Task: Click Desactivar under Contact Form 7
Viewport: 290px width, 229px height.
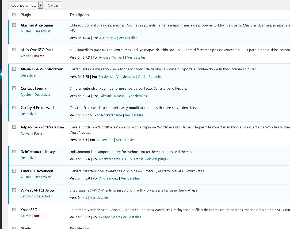Action: (42, 94)
